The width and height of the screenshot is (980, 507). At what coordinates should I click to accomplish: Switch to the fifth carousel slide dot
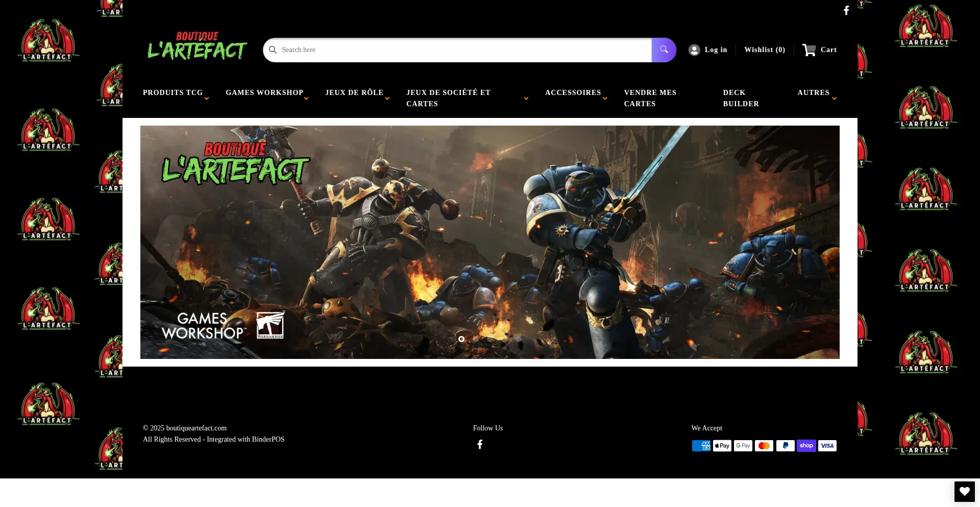(x=519, y=339)
